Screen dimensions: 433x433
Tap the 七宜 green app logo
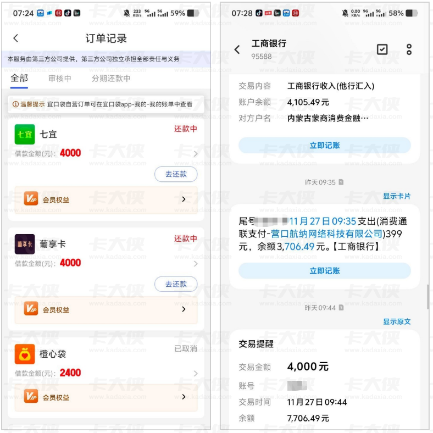[25, 135]
